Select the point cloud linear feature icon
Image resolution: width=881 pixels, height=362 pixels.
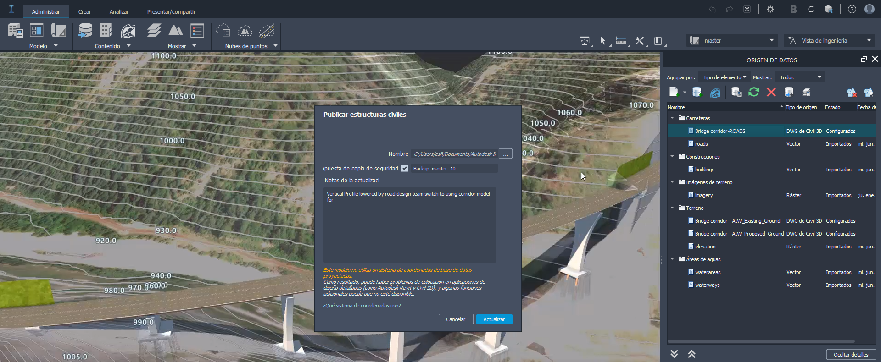267,31
